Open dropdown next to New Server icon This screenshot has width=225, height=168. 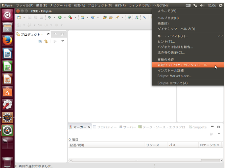point(87,17)
